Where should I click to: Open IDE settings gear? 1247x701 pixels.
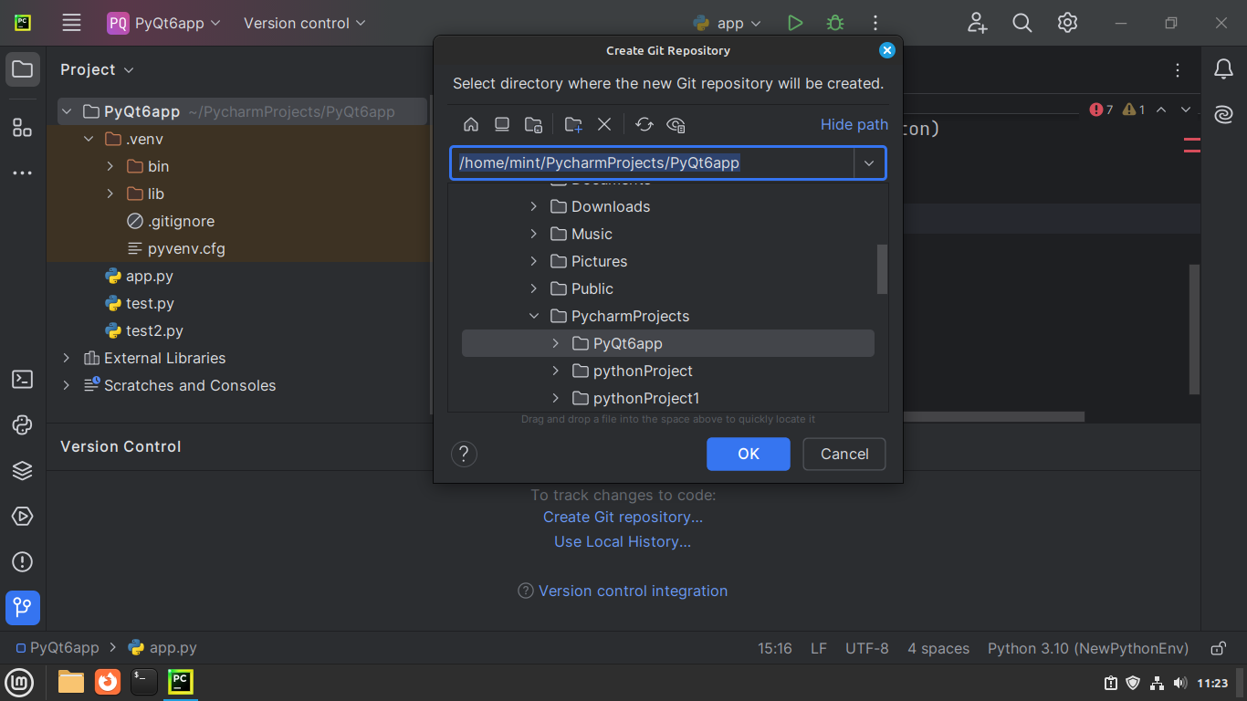coord(1067,23)
